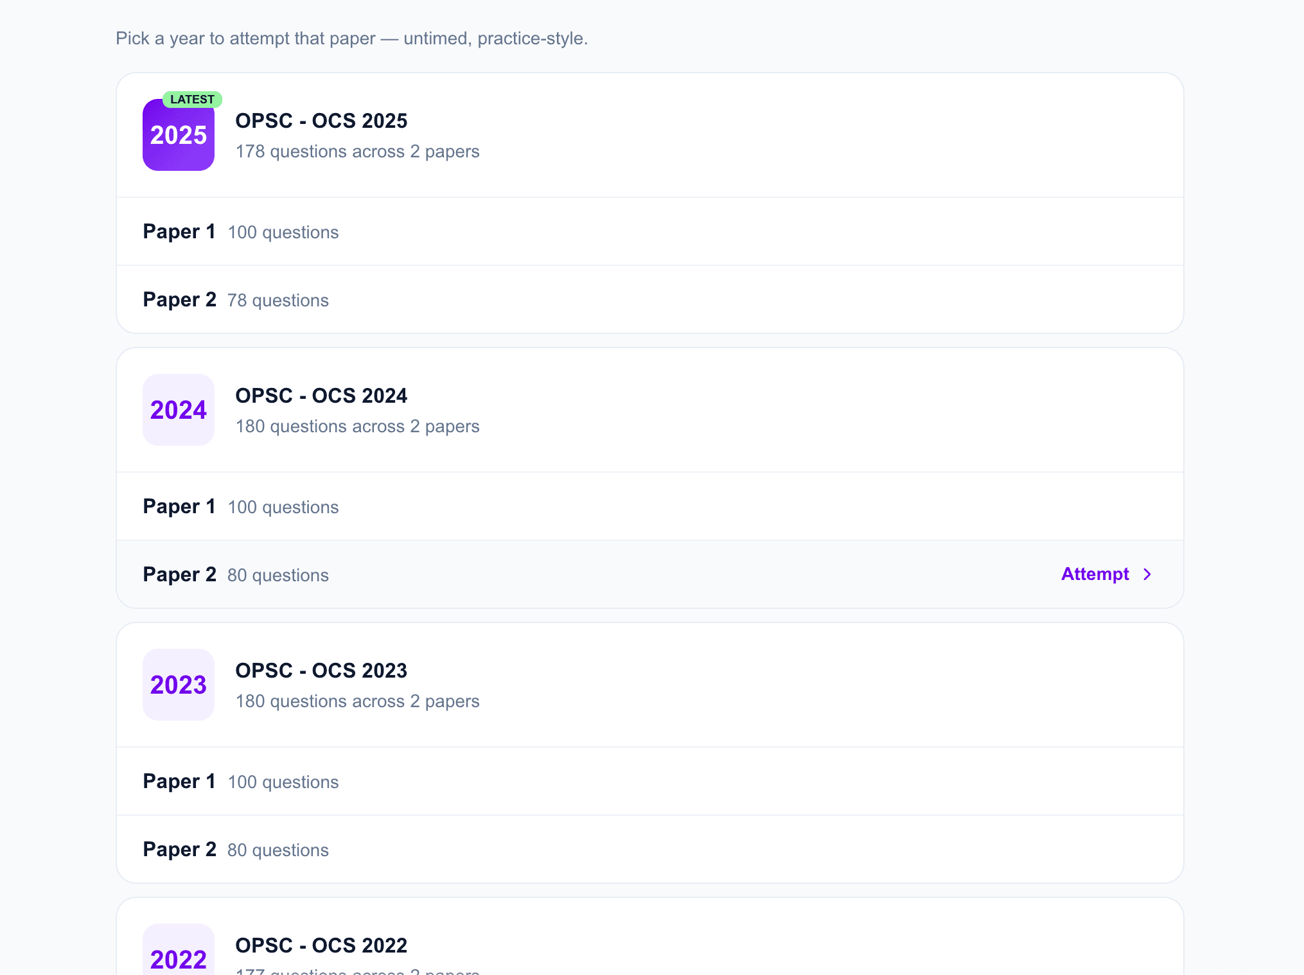Select the OPSC - OCS 2025 heading
Screen dimensions: 1304x975
(x=321, y=121)
